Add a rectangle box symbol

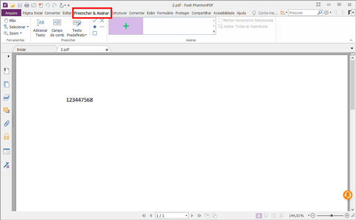(94, 33)
